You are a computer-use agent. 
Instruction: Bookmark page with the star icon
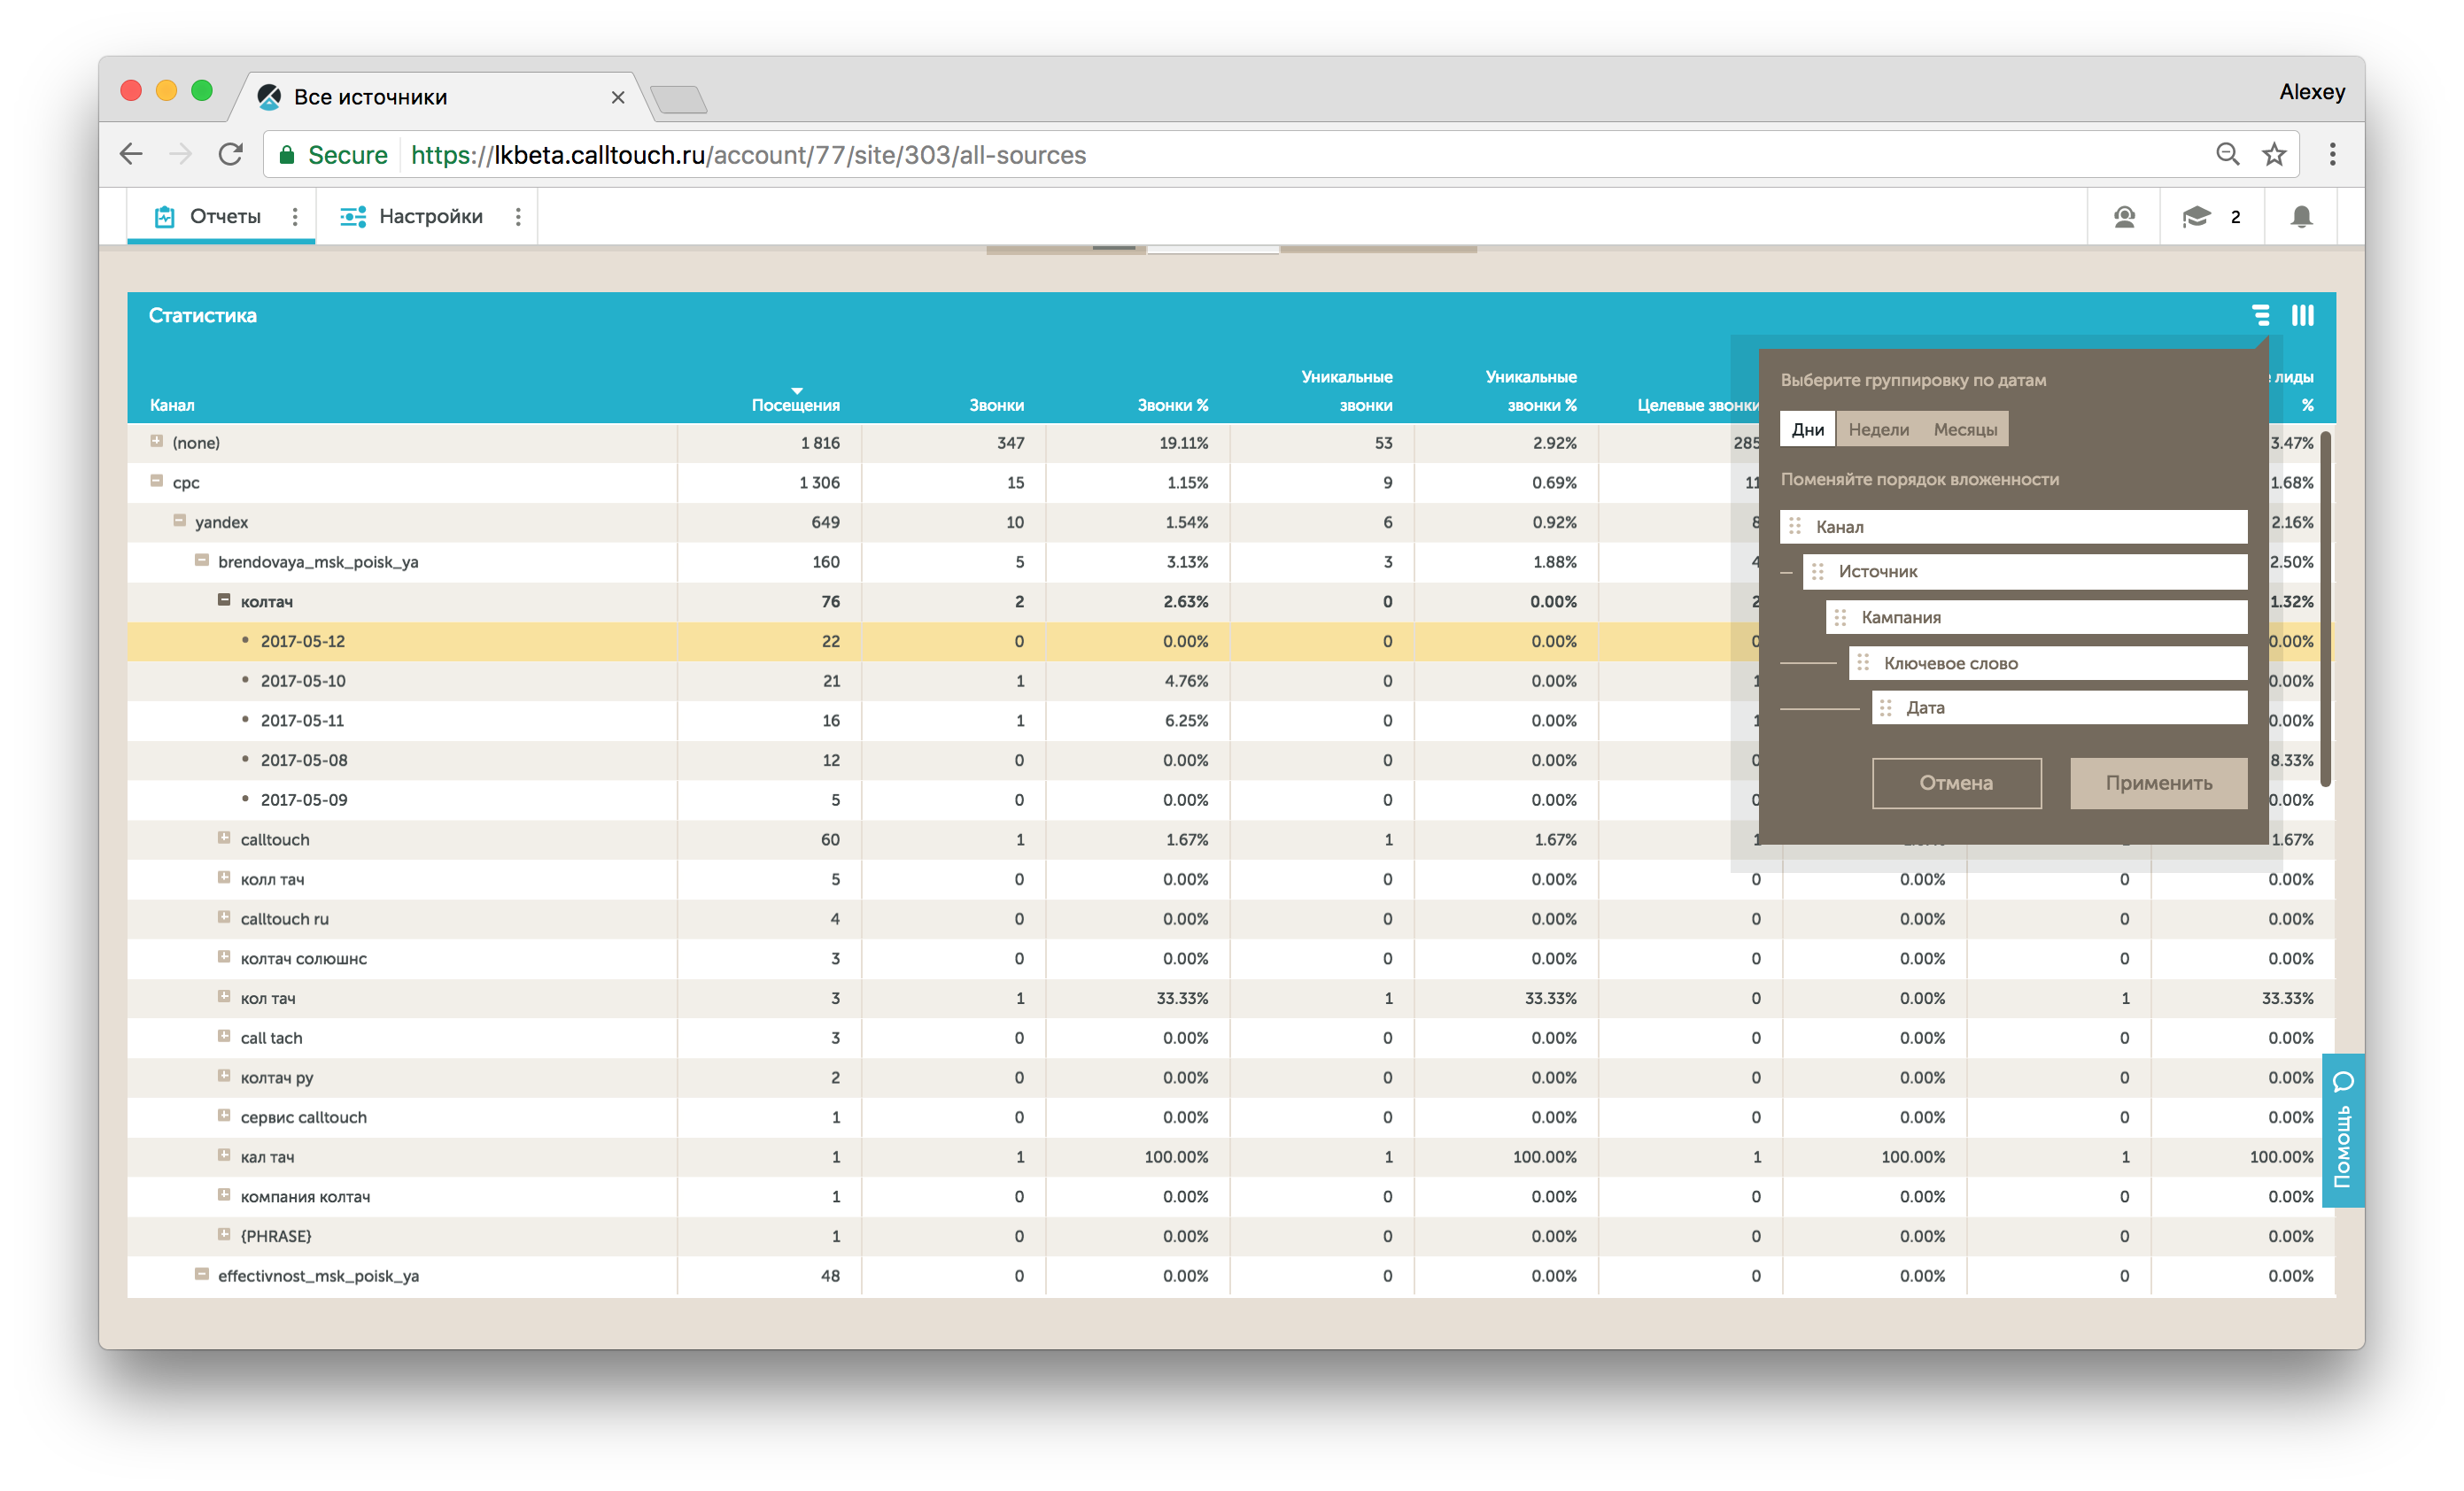click(x=2274, y=155)
